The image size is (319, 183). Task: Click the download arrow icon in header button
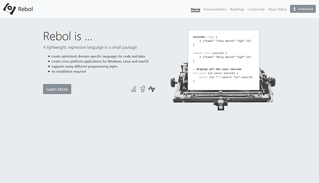coord(294,9)
